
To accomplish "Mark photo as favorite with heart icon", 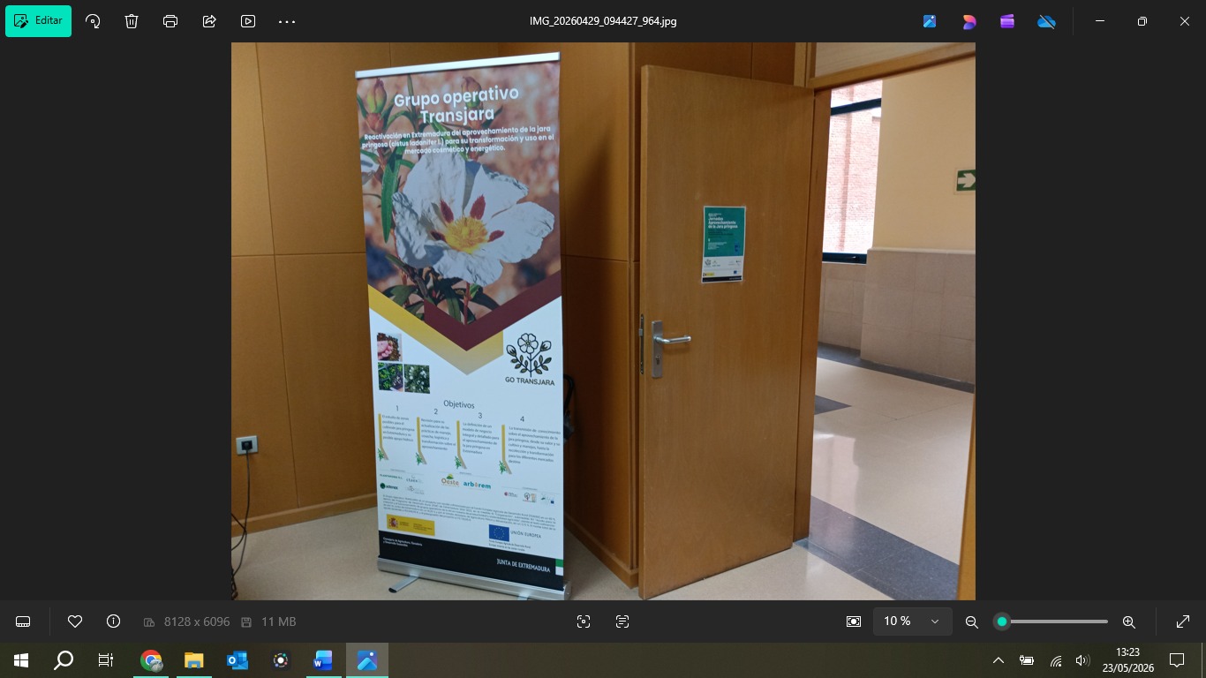I will pyautogui.click(x=75, y=621).
